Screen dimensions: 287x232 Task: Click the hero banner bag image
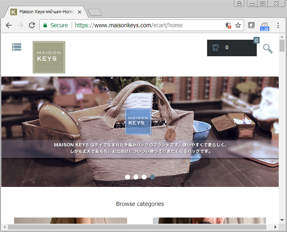pyautogui.click(x=140, y=132)
